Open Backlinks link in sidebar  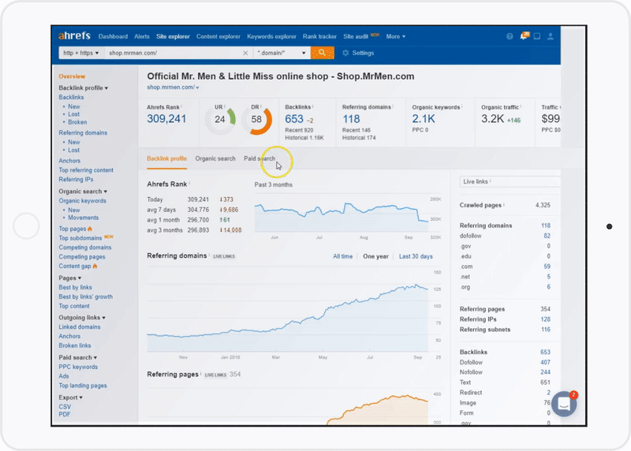click(71, 97)
